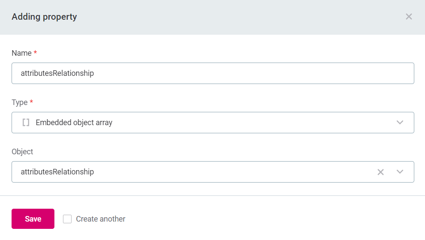The image size is (425, 240).
Task: Enable the Create another checkbox
Action: coord(67,219)
